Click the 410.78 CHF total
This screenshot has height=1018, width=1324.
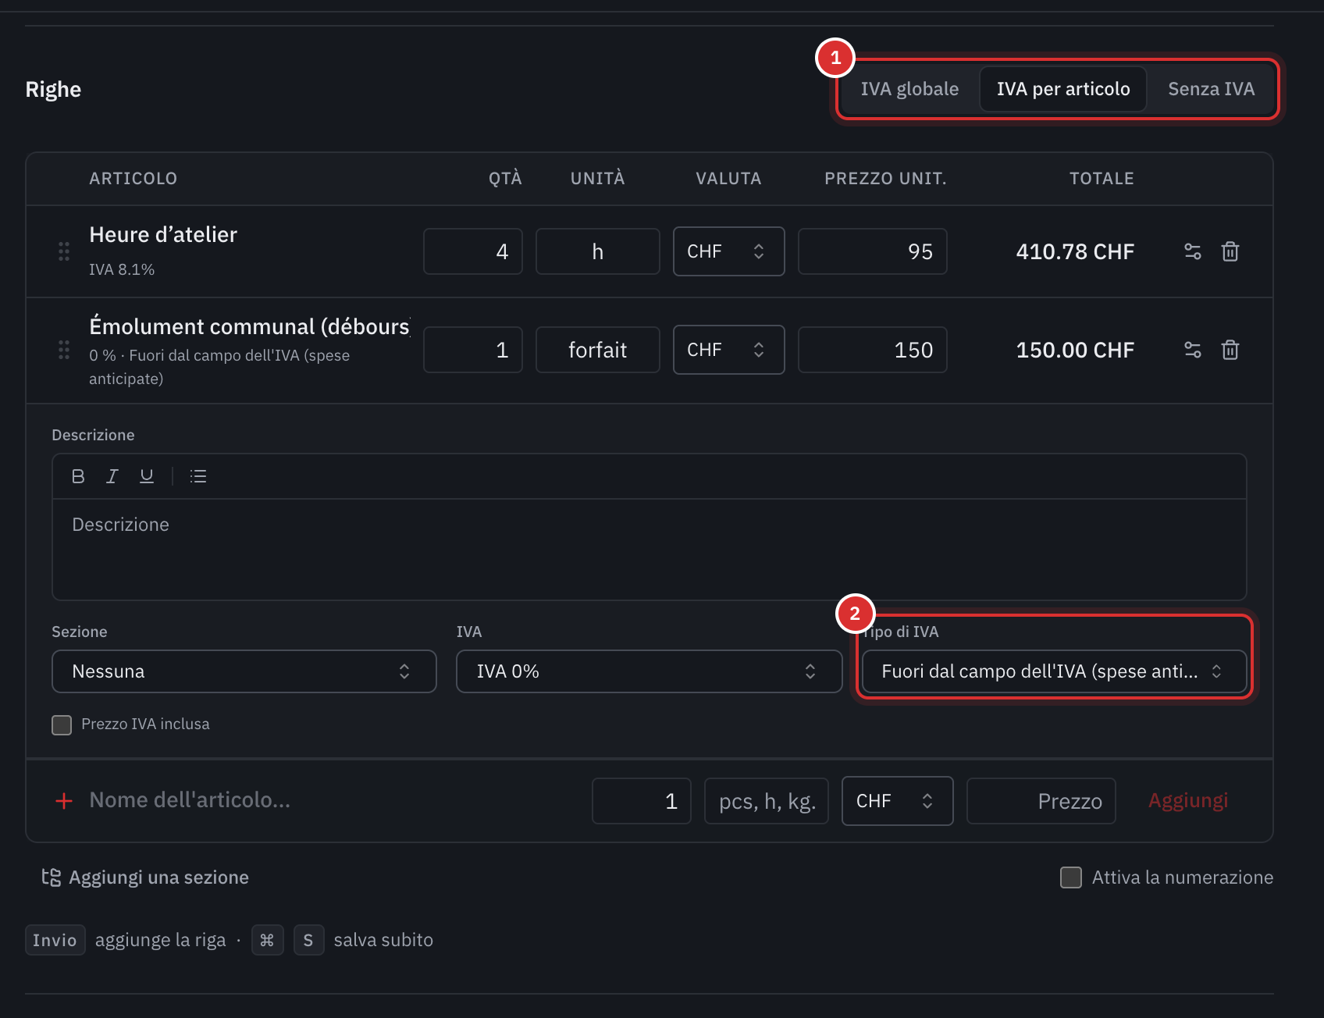click(x=1075, y=251)
